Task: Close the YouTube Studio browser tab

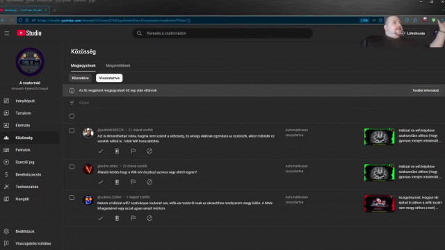Action: [x=46, y=10]
